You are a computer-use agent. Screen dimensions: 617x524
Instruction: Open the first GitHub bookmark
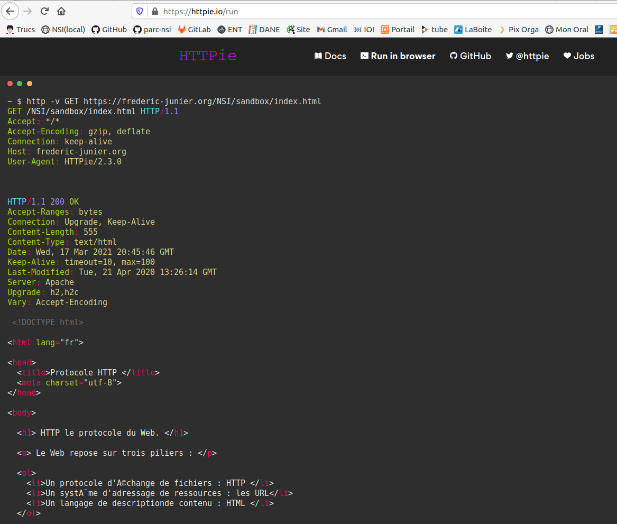[x=109, y=30]
